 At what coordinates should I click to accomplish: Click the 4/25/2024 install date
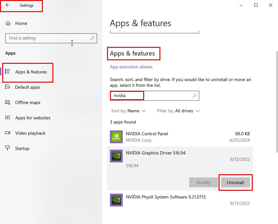[x=239, y=140]
